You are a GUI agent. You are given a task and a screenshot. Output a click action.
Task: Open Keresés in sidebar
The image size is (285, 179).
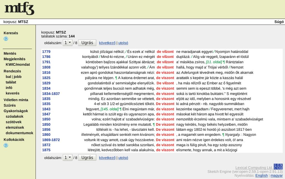coord(11,33)
